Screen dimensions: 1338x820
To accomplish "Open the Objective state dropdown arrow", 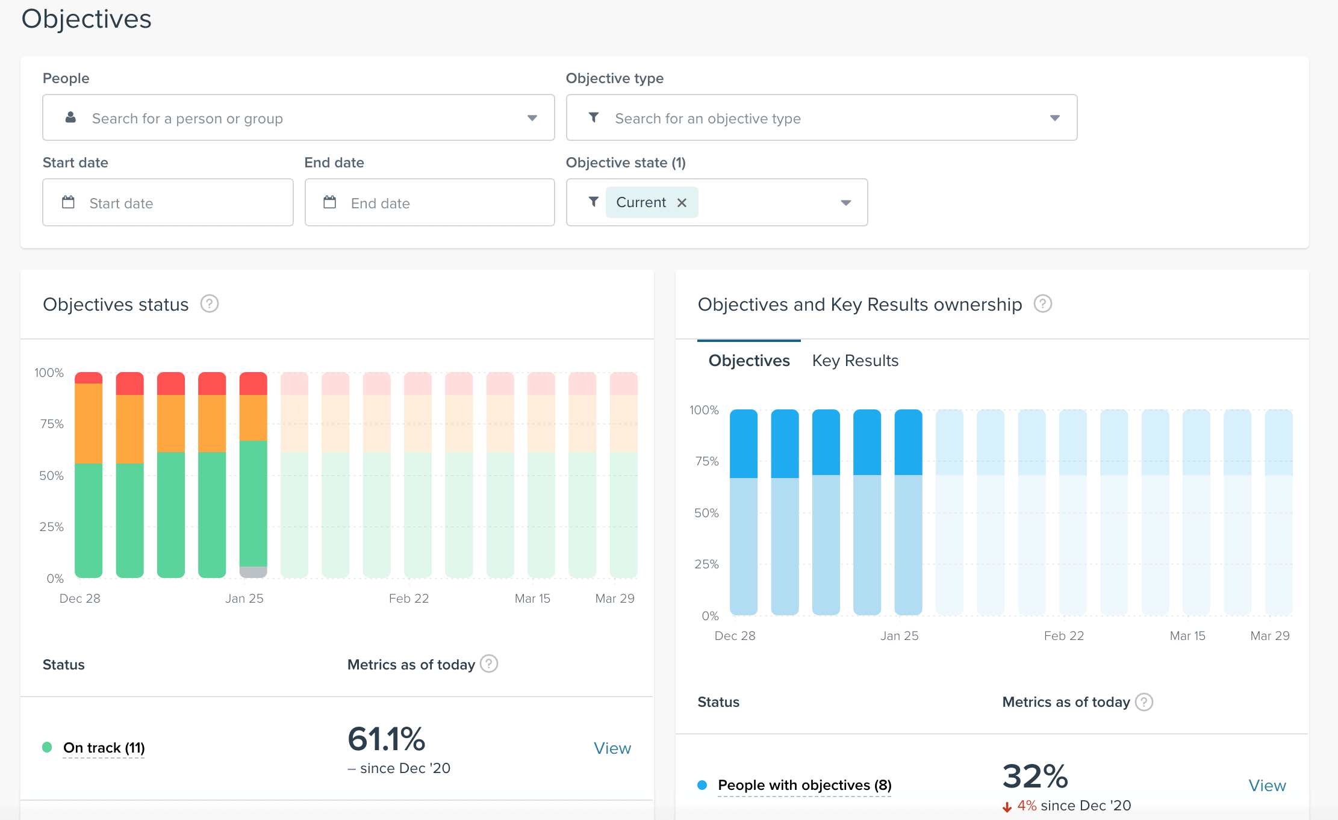I will [845, 203].
